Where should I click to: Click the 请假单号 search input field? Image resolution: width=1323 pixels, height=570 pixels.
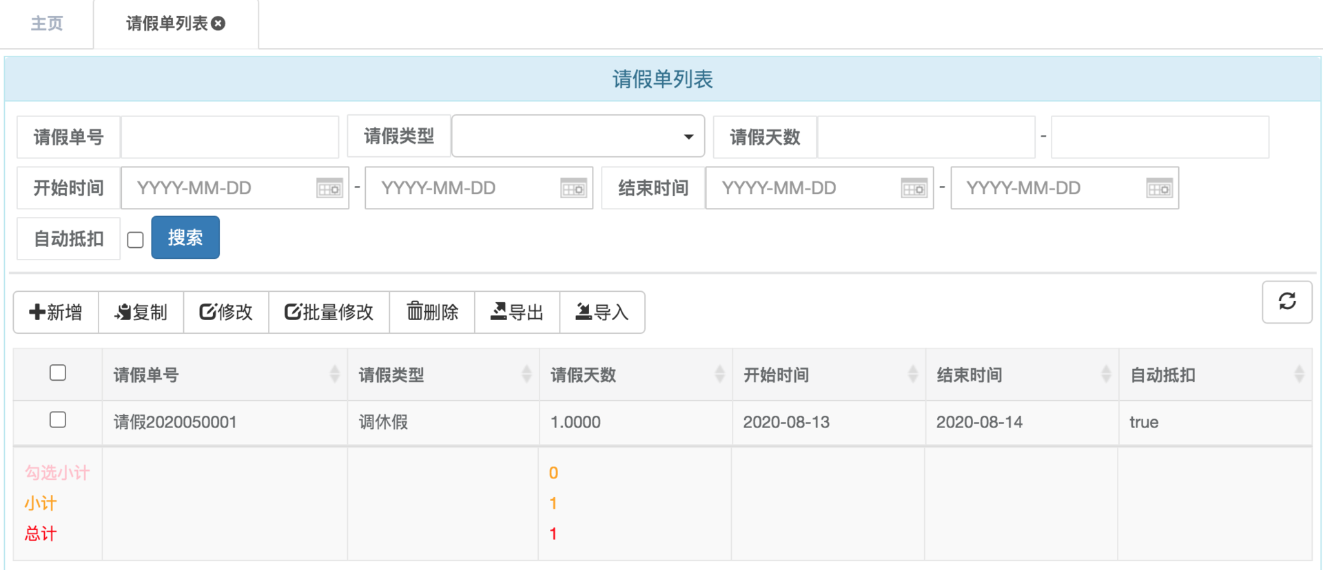pos(229,137)
